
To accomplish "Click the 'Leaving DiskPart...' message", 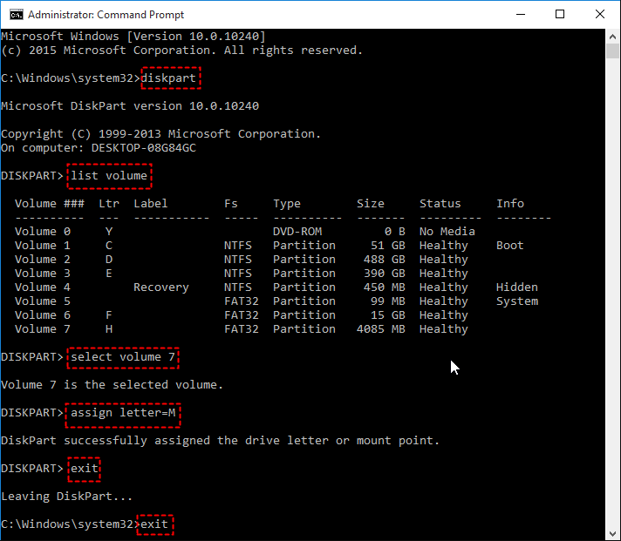I will 67,497.
